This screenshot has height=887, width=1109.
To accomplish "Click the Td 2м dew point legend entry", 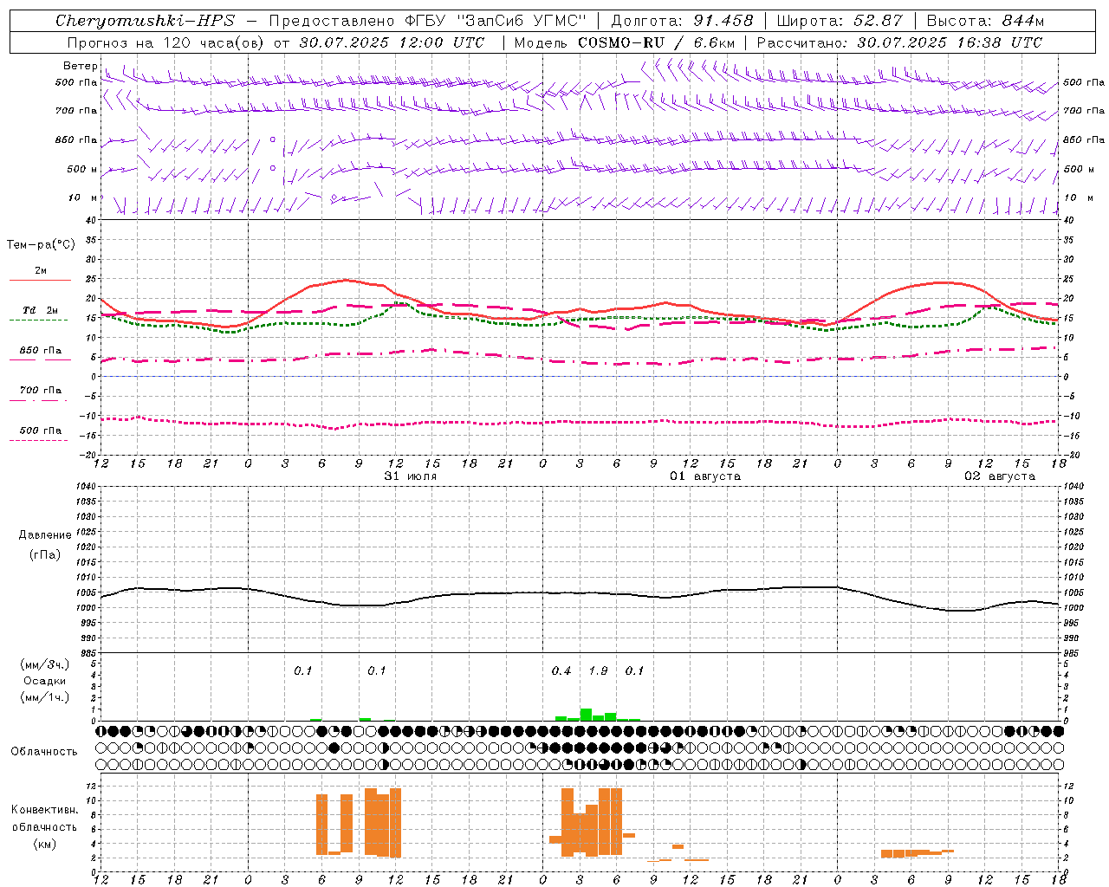I will (x=40, y=310).
